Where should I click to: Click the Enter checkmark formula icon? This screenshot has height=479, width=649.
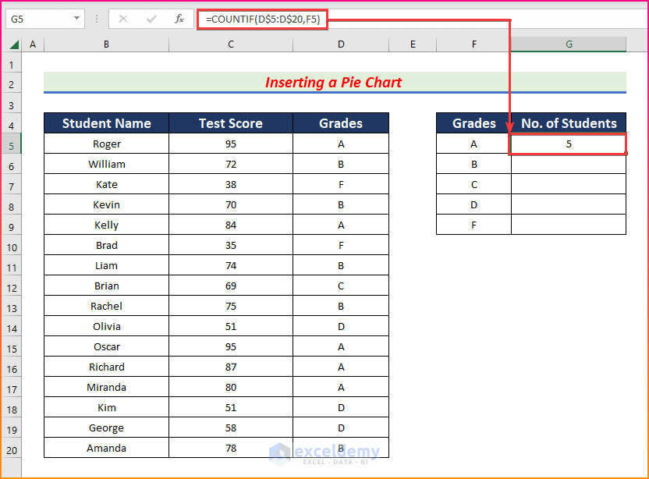[151, 19]
